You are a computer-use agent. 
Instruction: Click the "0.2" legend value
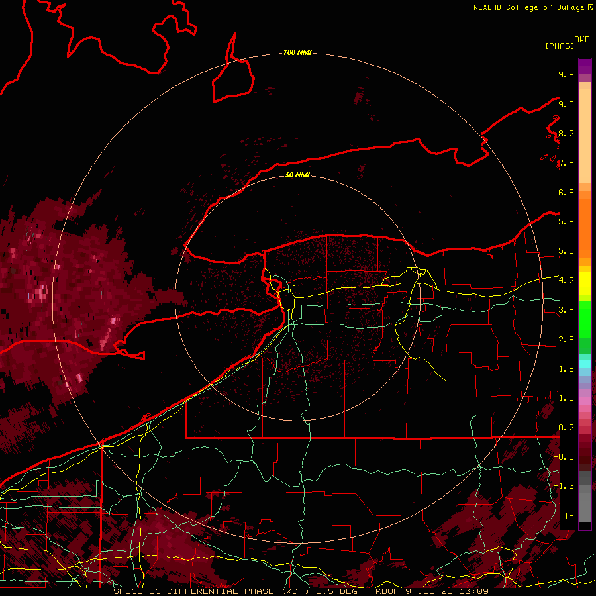(566, 428)
